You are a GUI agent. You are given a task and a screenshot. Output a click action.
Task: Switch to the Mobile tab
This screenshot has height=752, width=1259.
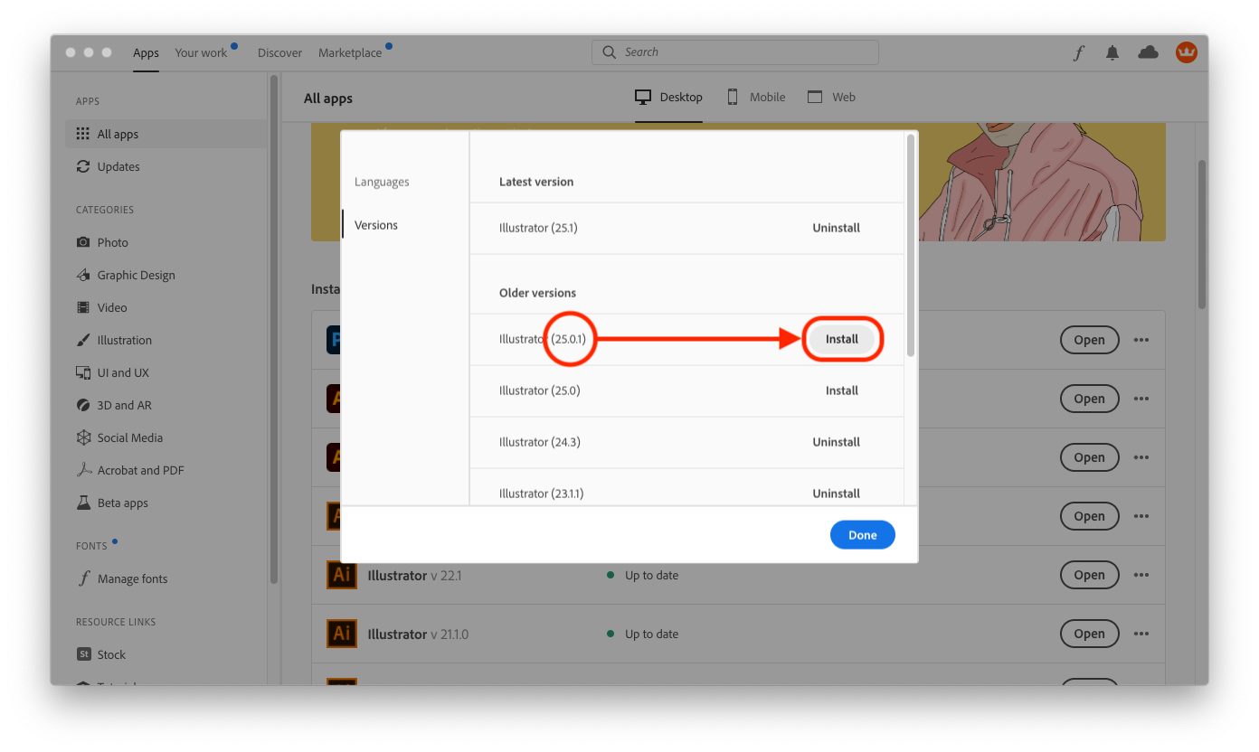756,97
